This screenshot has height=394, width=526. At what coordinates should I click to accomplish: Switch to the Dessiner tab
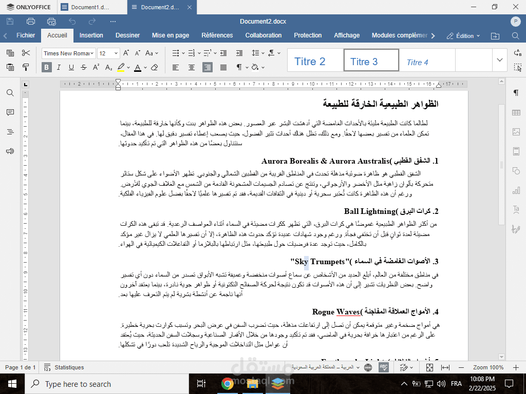[127, 35]
